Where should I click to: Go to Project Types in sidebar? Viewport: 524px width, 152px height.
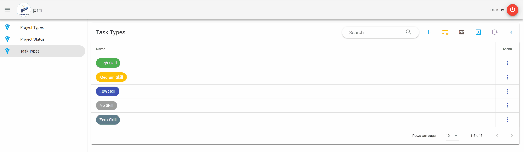pyautogui.click(x=32, y=27)
